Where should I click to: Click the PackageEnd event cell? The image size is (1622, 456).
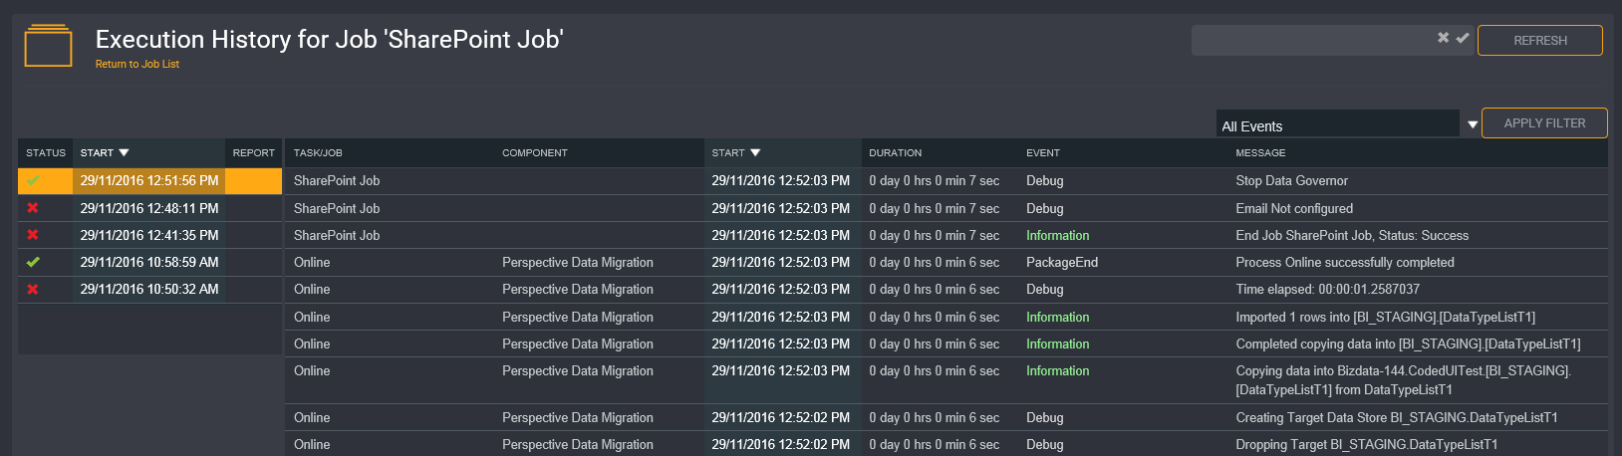[x=1062, y=262]
